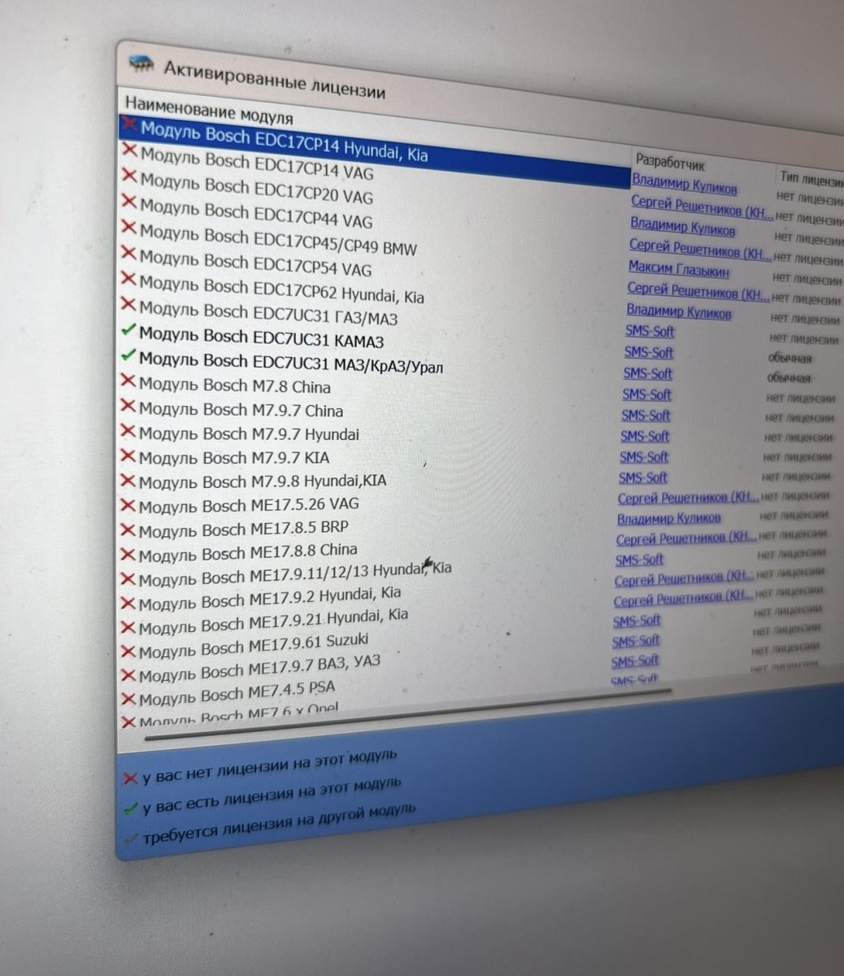Click the red X icon beside EDC7UC31 ГАЗ/МАЗ
This screenshot has height=976, width=844.
[x=128, y=305]
